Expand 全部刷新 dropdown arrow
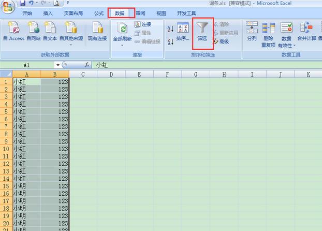Image resolution: width=322 pixels, height=231 pixels. pos(122,45)
